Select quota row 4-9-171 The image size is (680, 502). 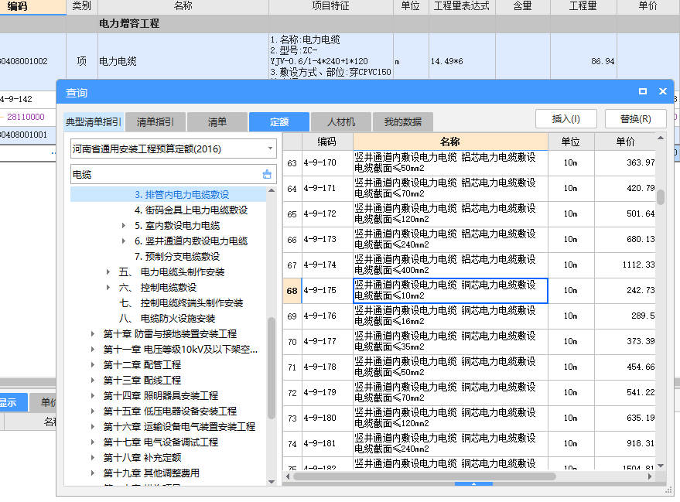(469, 189)
